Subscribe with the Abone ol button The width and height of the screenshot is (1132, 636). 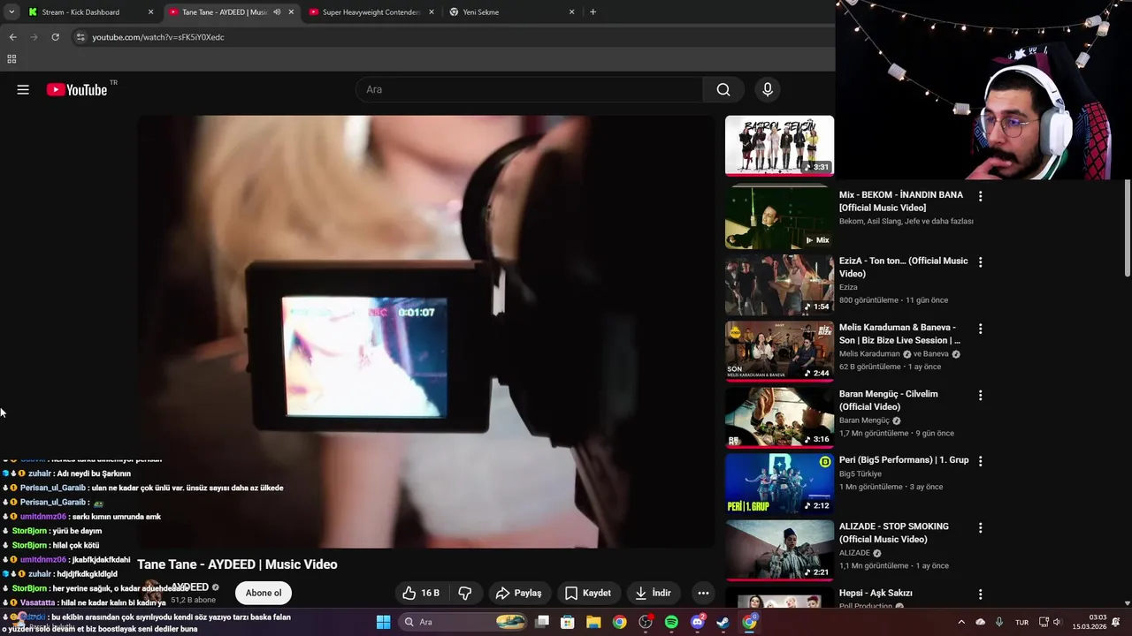click(x=264, y=593)
